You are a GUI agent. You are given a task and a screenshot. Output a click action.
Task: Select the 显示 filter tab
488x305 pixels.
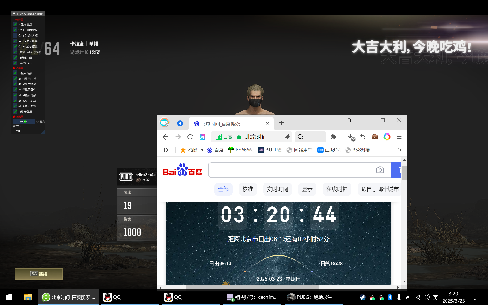pyautogui.click(x=307, y=189)
